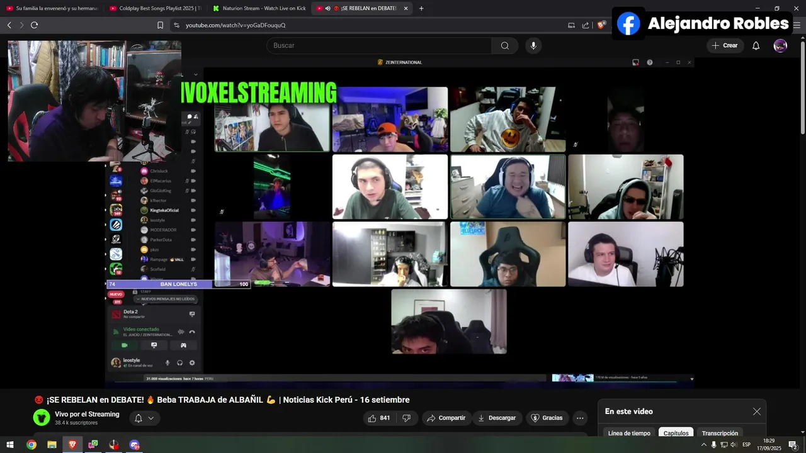This screenshot has height=453, width=806.
Task: Switch to Naturion Stream Kick tab
Action: [259, 8]
